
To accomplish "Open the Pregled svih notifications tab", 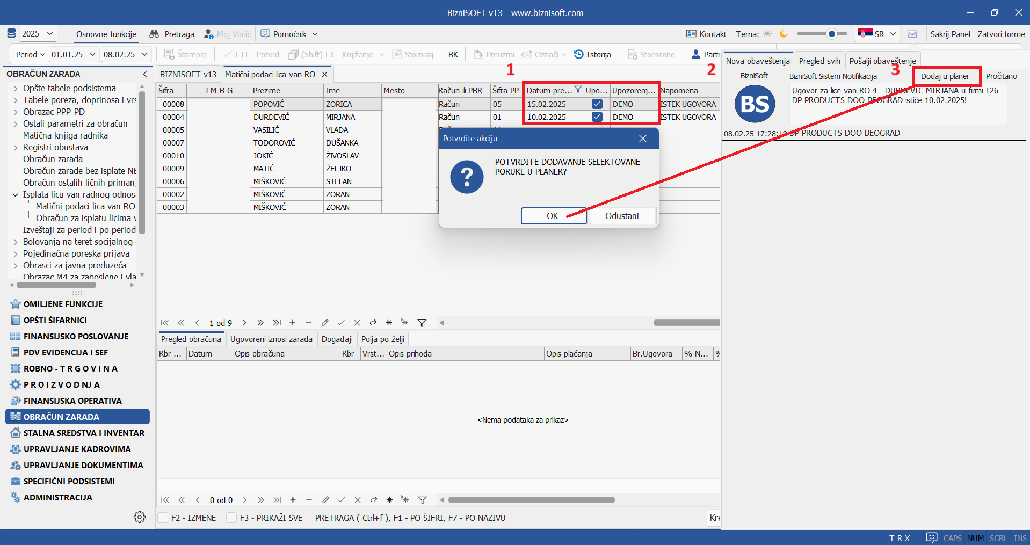I will tap(819, 61).
